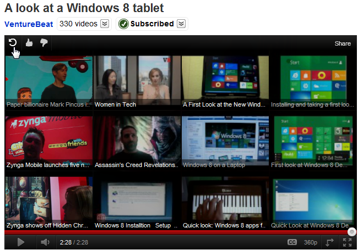Image resolution: width=358 pixels, height=250 pixels.
Task: Open Zynga shows off Hidden Chr... thumbnail
Action: click(x=49, y=203)
